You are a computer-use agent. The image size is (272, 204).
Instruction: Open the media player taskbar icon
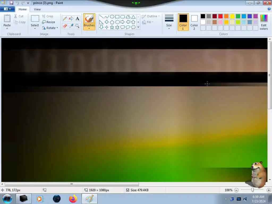click(40, 199)
